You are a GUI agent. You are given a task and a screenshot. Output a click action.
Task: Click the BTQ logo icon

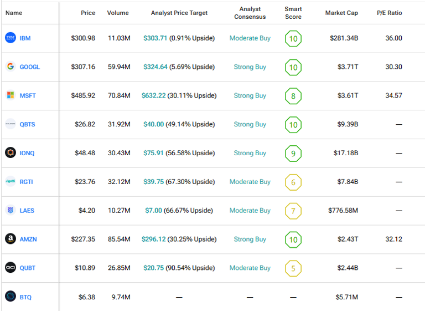10,297
